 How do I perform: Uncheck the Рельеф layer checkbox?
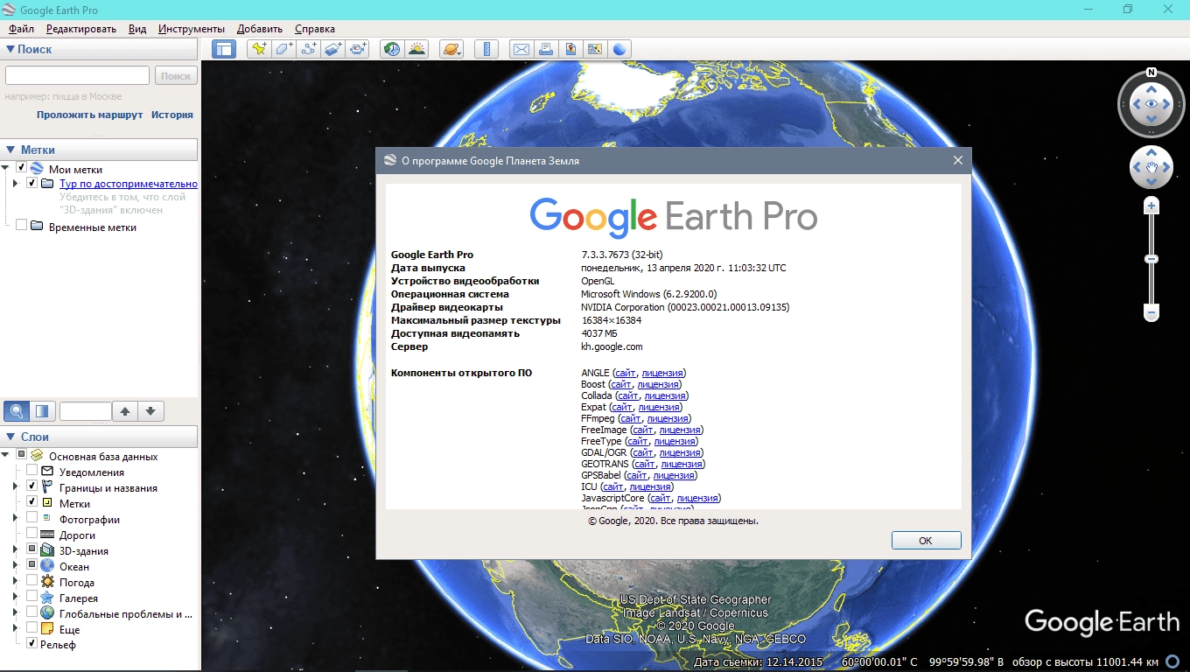31,643
